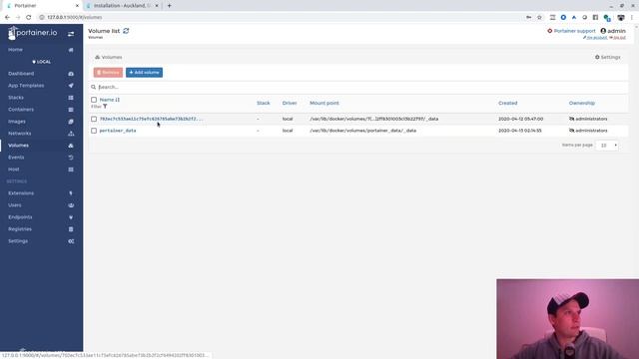Click the Volumes cubes icon
The image size is (639, 359).
71,146
